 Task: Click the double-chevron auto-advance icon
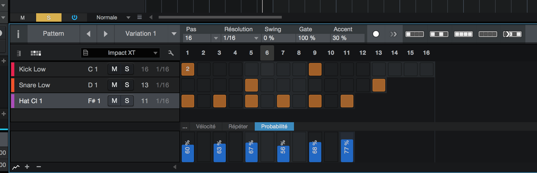[393, 34]
